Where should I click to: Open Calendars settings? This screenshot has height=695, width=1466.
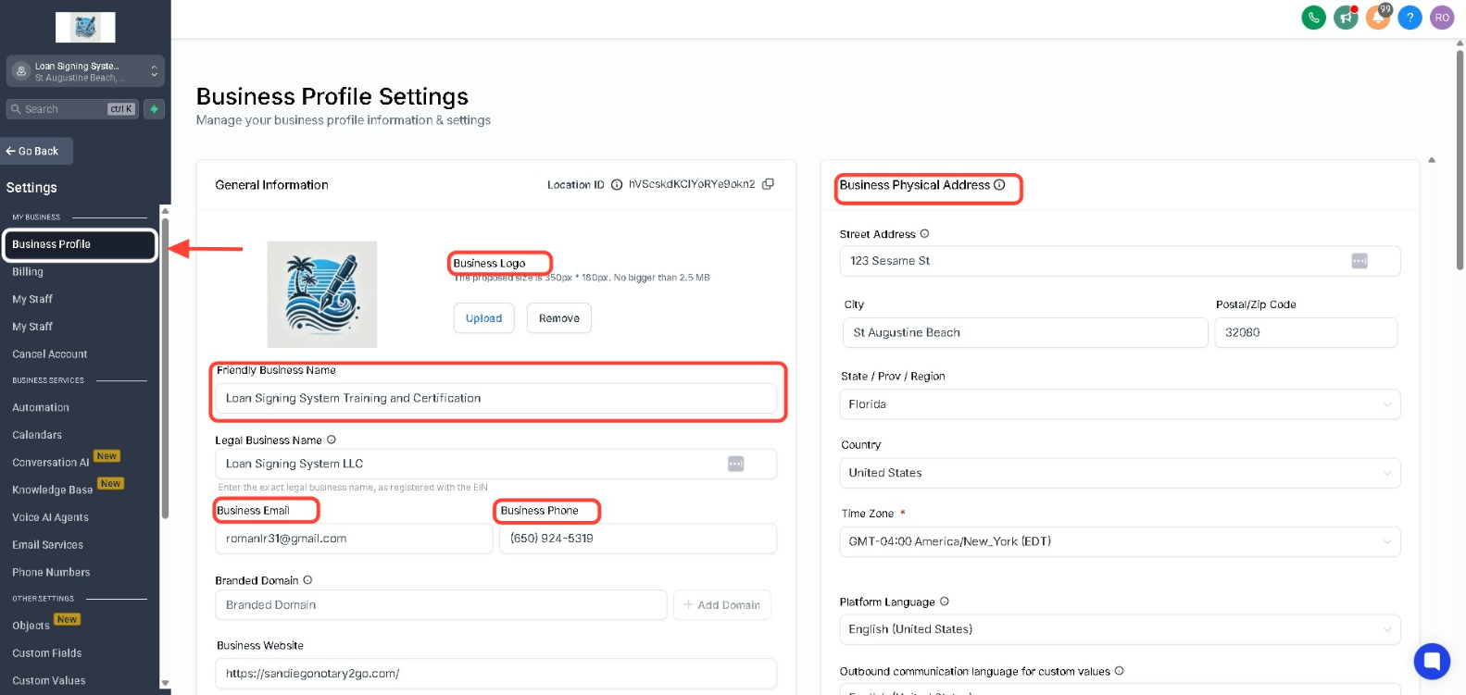pyautogui.click(x=37, y=435)
